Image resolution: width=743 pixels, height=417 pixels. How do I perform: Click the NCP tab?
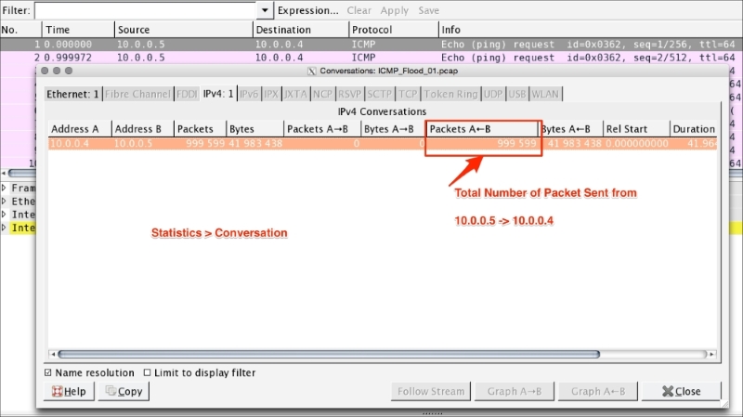[322, 94]
